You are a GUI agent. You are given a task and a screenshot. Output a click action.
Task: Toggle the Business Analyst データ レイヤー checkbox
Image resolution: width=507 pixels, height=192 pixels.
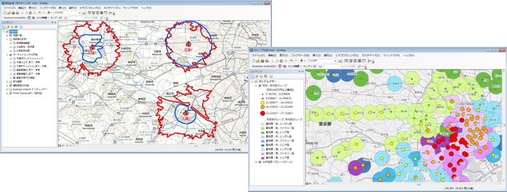11,89
